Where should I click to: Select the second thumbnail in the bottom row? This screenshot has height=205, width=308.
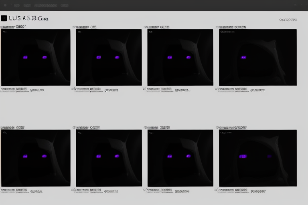[x=109, y=158]
